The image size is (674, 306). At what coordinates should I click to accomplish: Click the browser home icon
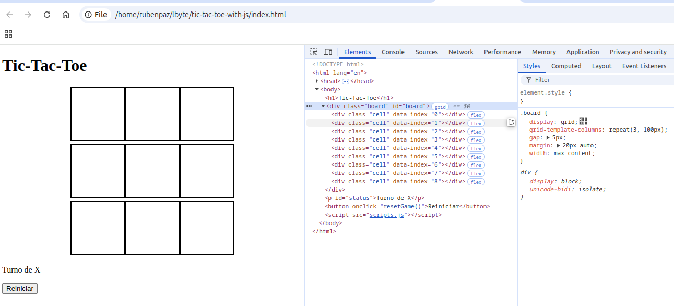coord(66,15)
